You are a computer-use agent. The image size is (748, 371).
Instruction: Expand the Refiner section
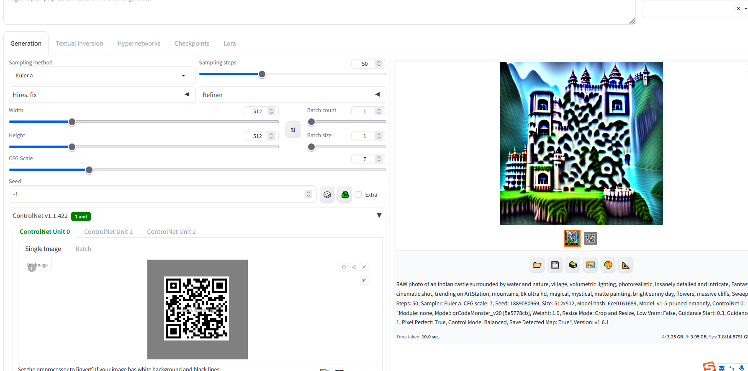tap(292, 95)
